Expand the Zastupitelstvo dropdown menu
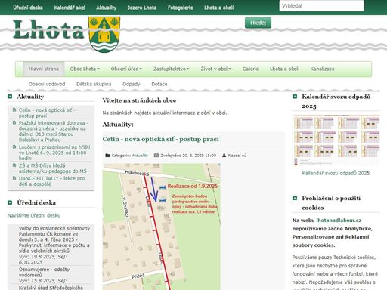Viewport: 387px width, 290px height. (172, 69)
